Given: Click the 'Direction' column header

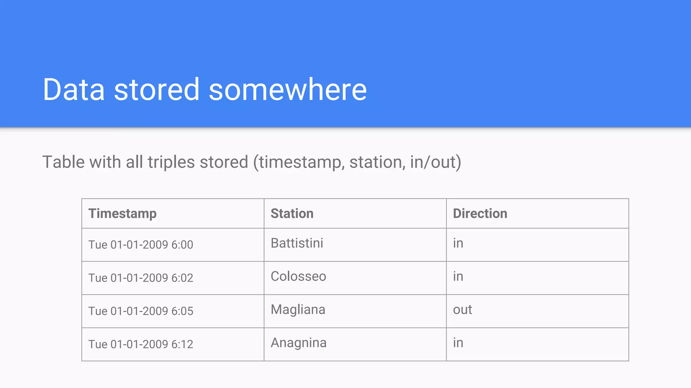Looking at the screenshot, I should [537, 214].
